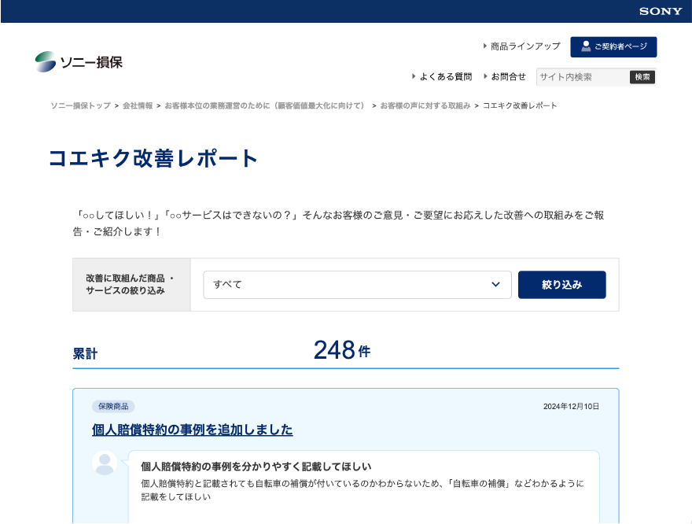Click the ソニー損保 company logo
692x524 pixels.
(x=79, y=60)
